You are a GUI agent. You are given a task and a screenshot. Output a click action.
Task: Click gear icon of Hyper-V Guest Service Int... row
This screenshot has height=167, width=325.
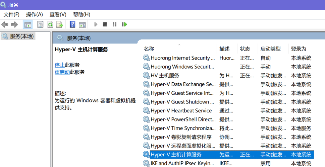click(146, 93)
